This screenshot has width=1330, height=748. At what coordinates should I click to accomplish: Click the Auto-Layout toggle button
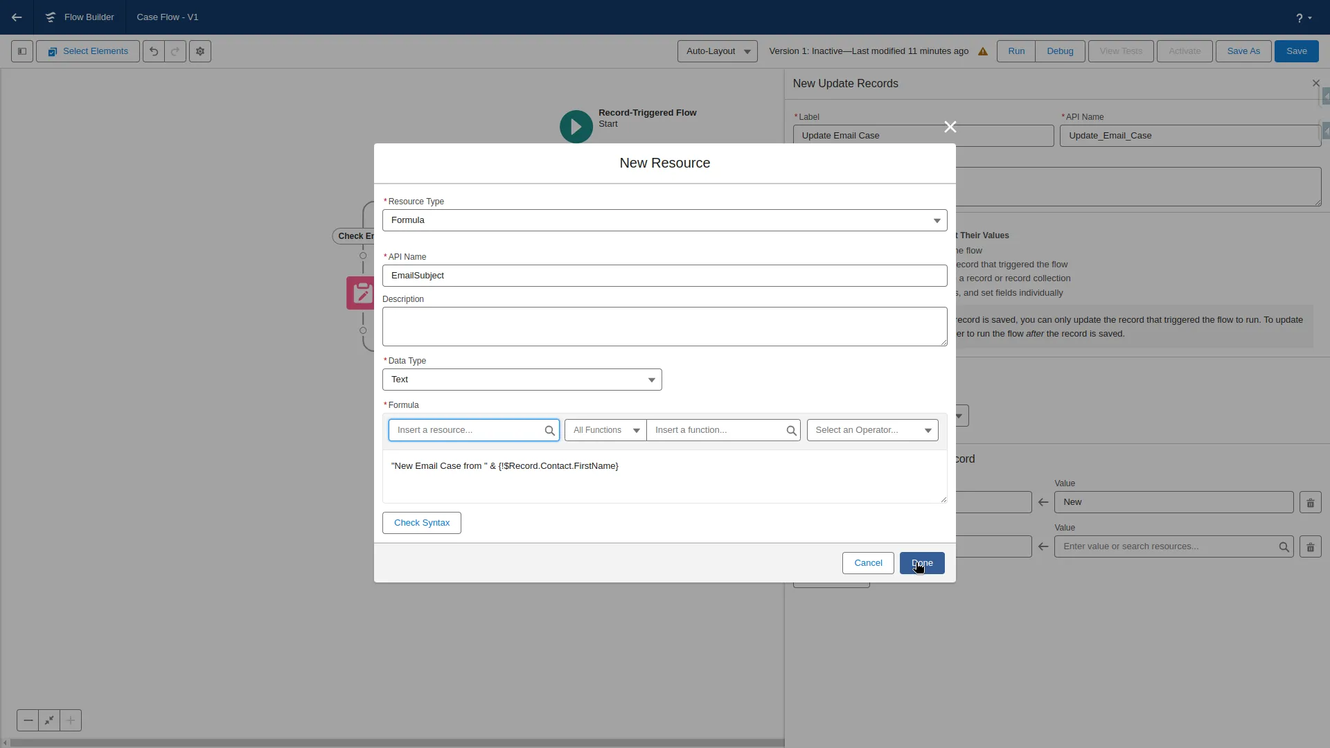click(718, 51)
